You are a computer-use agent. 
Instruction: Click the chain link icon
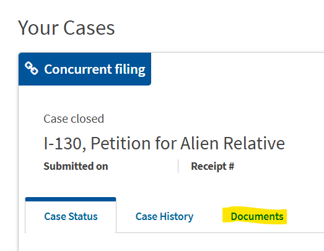coord(32,68)
